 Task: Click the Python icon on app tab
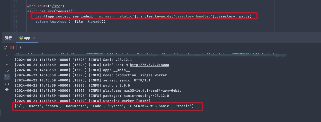21,38
